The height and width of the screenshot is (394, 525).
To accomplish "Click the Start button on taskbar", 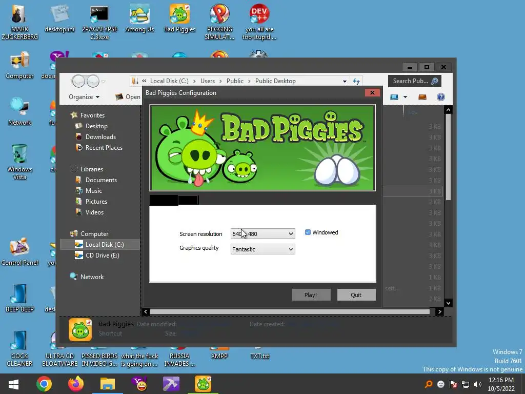I will tap(13, 384).
